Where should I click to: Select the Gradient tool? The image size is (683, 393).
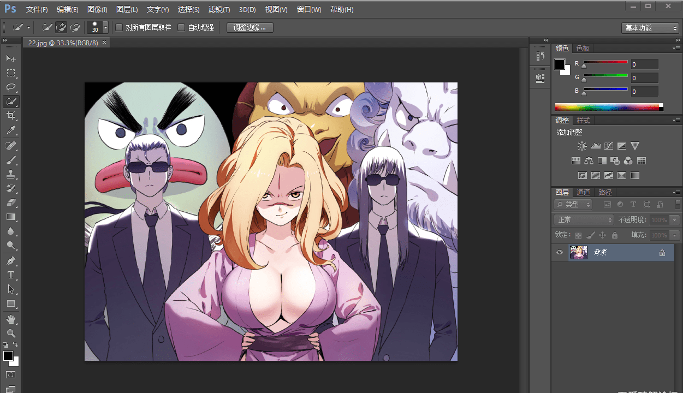[x=11, y=217]
